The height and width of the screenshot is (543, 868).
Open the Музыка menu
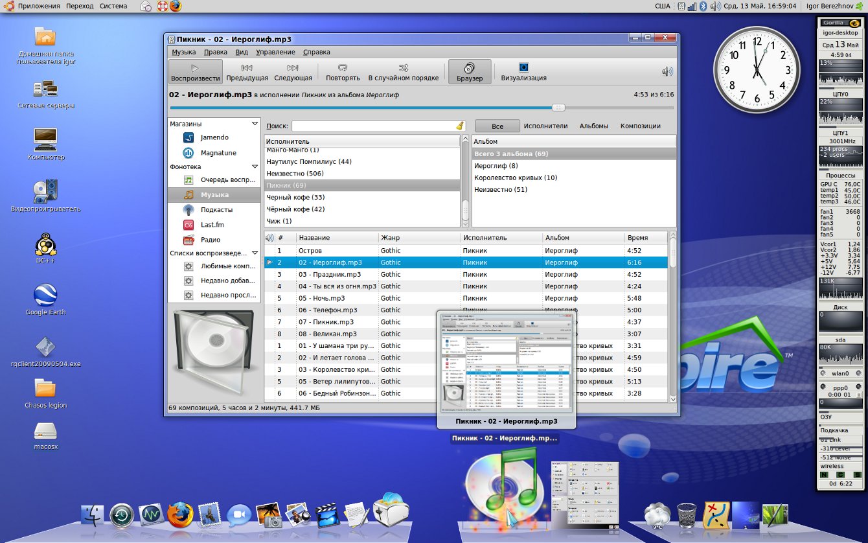[x=184, y=52]
